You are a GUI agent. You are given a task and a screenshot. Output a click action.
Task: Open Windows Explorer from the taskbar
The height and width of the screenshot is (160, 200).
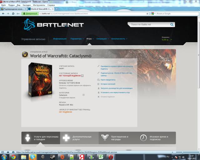click(23, 157)
